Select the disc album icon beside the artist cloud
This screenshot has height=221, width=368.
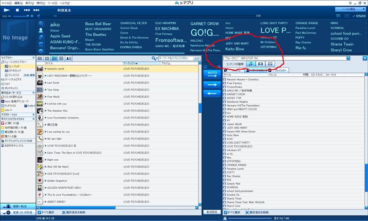point(41,37)
